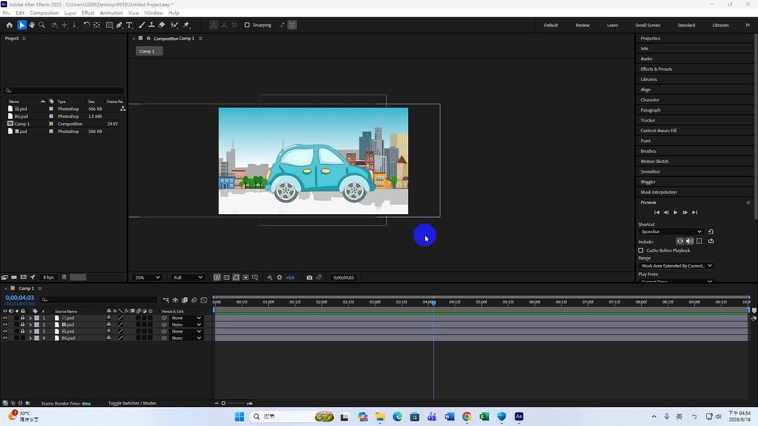Open the Composition menu

coord(44,13)
